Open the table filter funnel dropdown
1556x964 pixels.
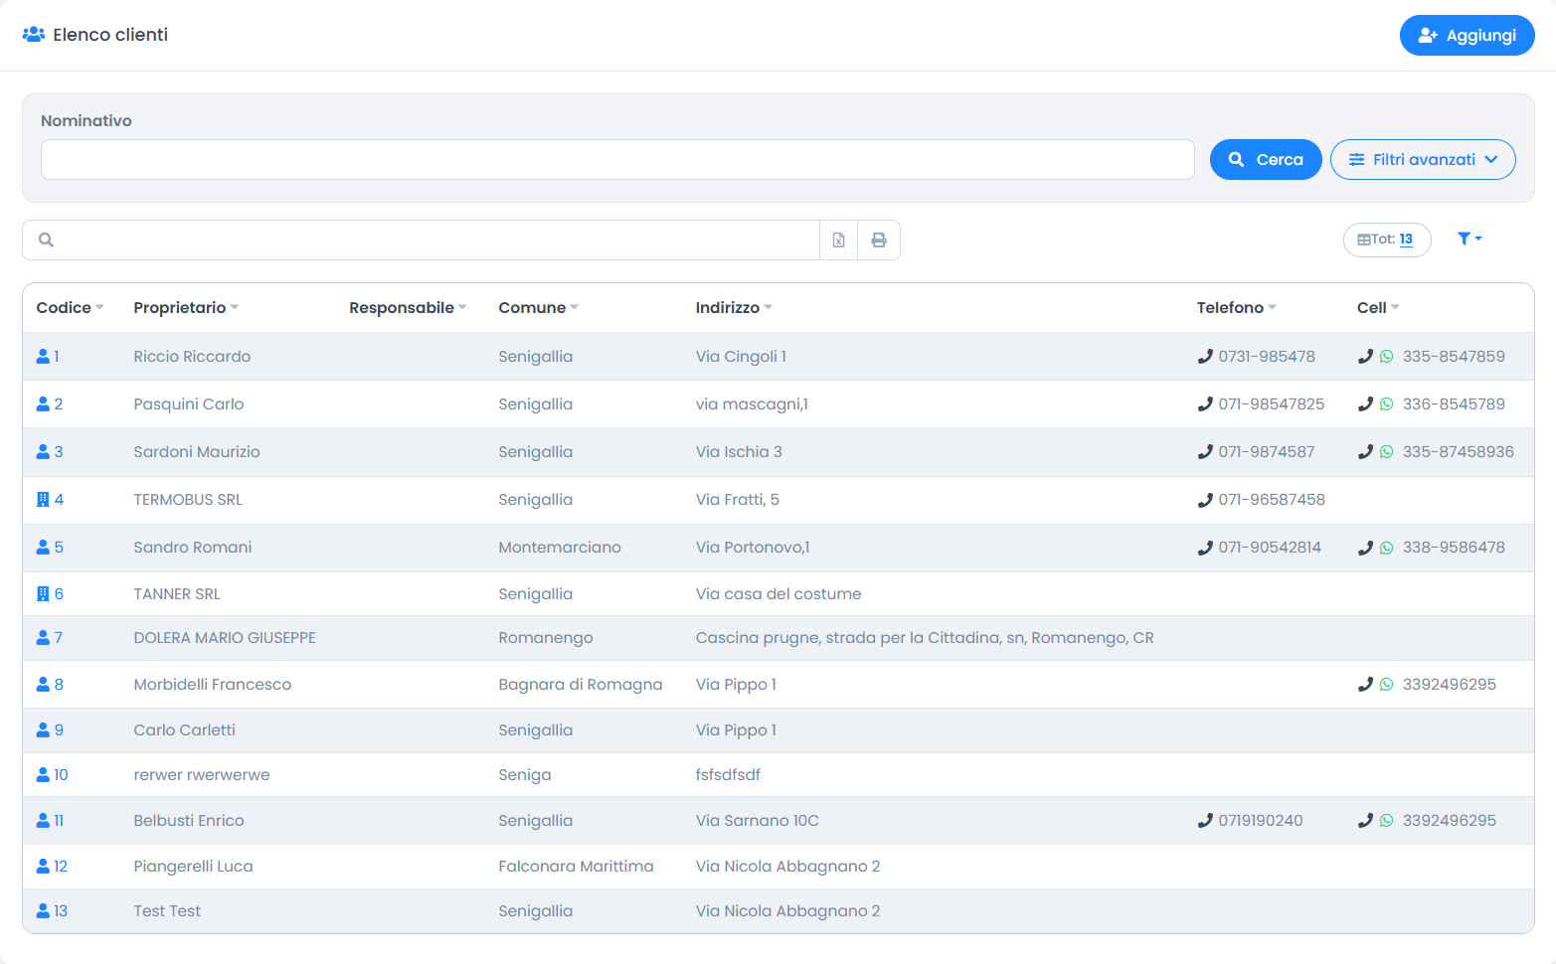1470,239
